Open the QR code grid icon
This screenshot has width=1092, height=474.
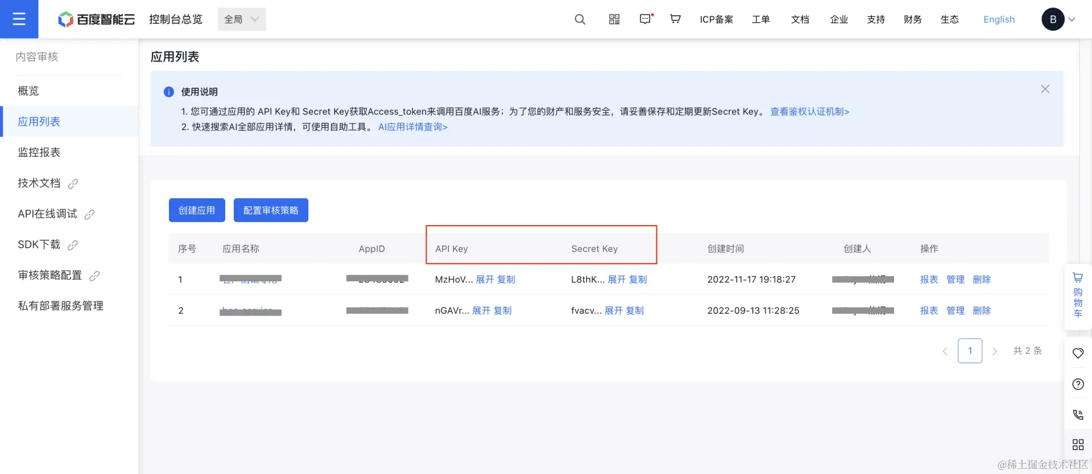pyautogui.click(x=614, y=19)
